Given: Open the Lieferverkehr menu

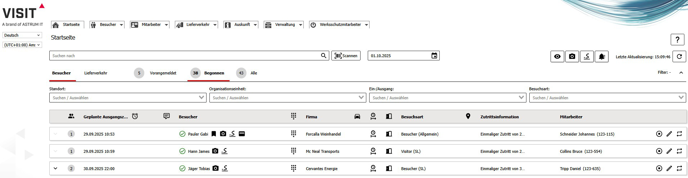Looking at the screenshot, I should 196,25.
